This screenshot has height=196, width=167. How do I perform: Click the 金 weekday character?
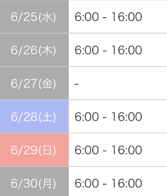pyautogui.click(x=47, y=83)
